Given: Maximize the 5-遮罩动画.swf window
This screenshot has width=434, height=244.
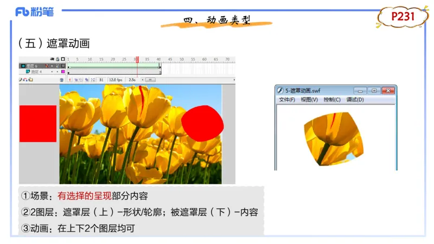Looking at the screenshot, I should tap(374, 91).
